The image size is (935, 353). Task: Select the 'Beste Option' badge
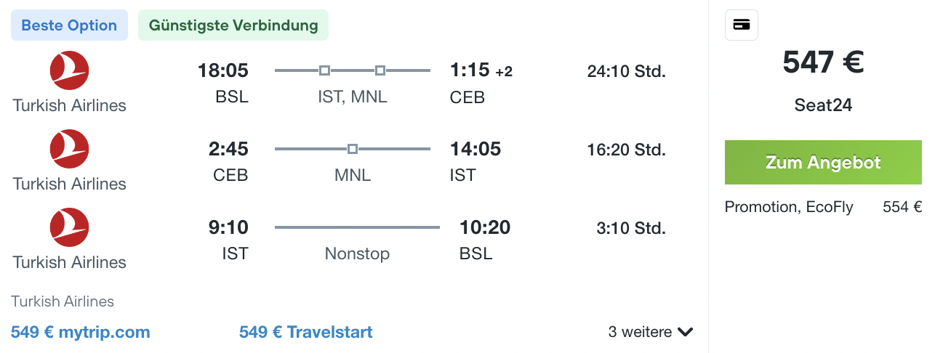[x=69, y=25]
